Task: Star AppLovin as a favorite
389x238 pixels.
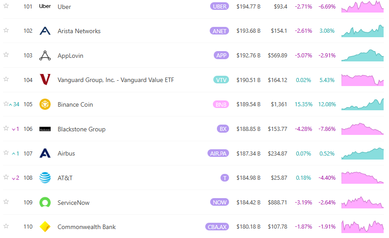Action: click(x=6, y=55)
